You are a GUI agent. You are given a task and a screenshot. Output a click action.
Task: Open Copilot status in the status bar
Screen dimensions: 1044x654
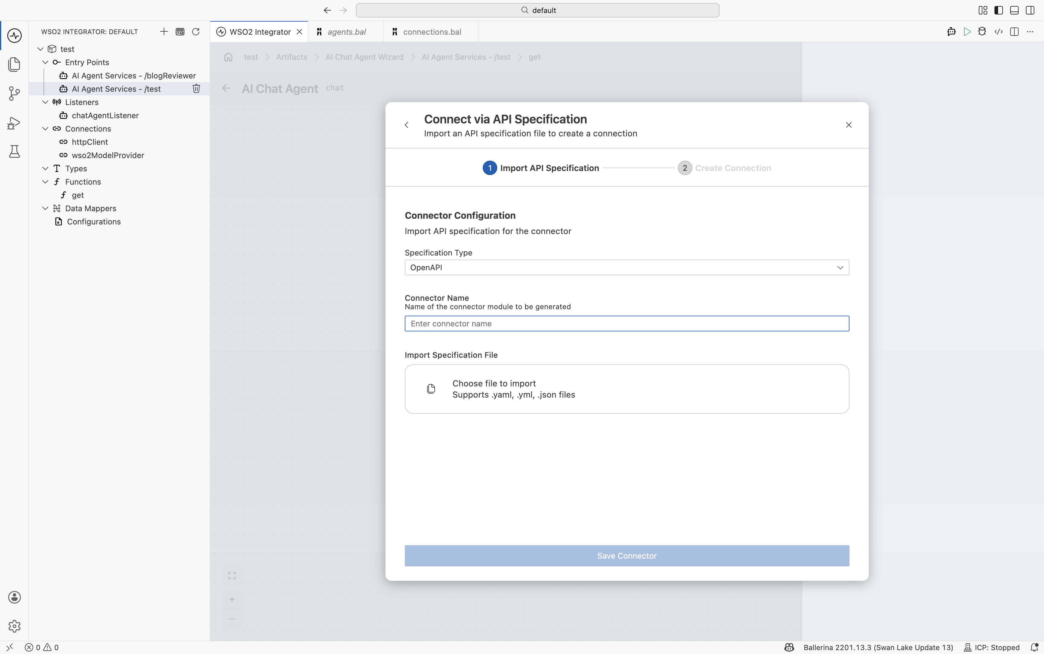coord(789,647)
